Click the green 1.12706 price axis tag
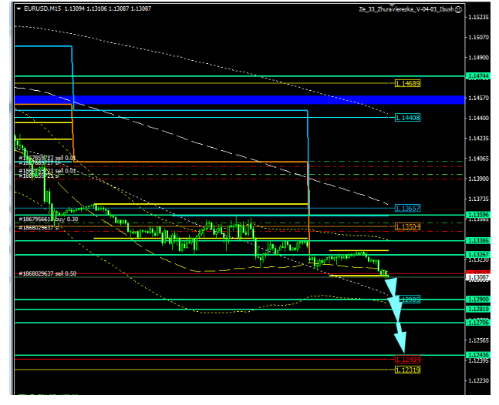Viewport: 499px width, 405px height. [478, 323]
